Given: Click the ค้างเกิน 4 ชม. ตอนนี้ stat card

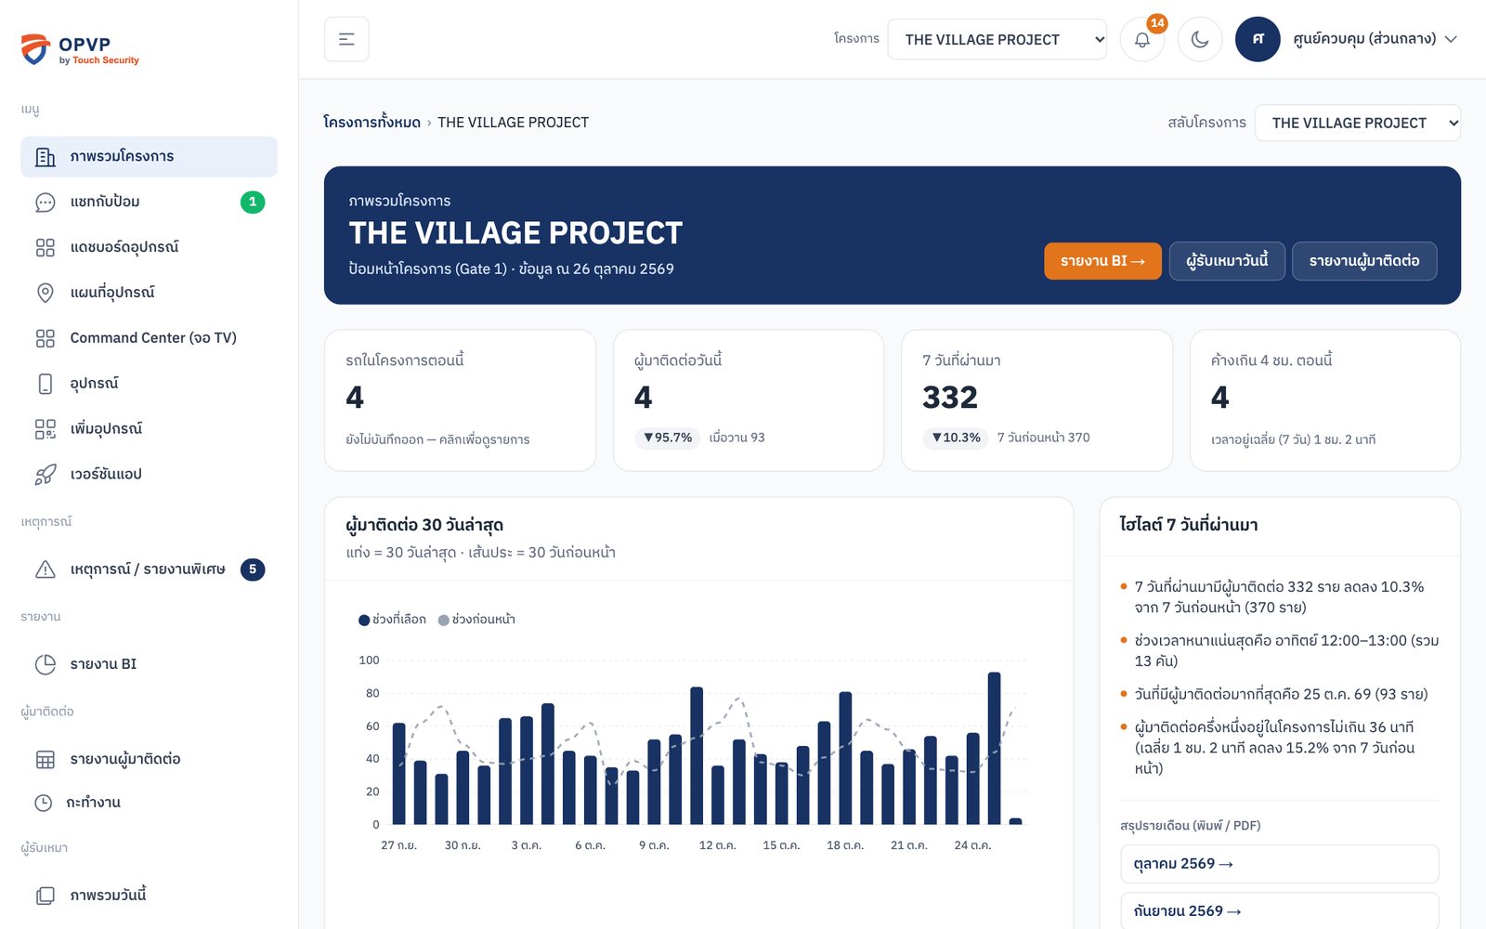Looking at the screenshot, I should [1324, 400].
